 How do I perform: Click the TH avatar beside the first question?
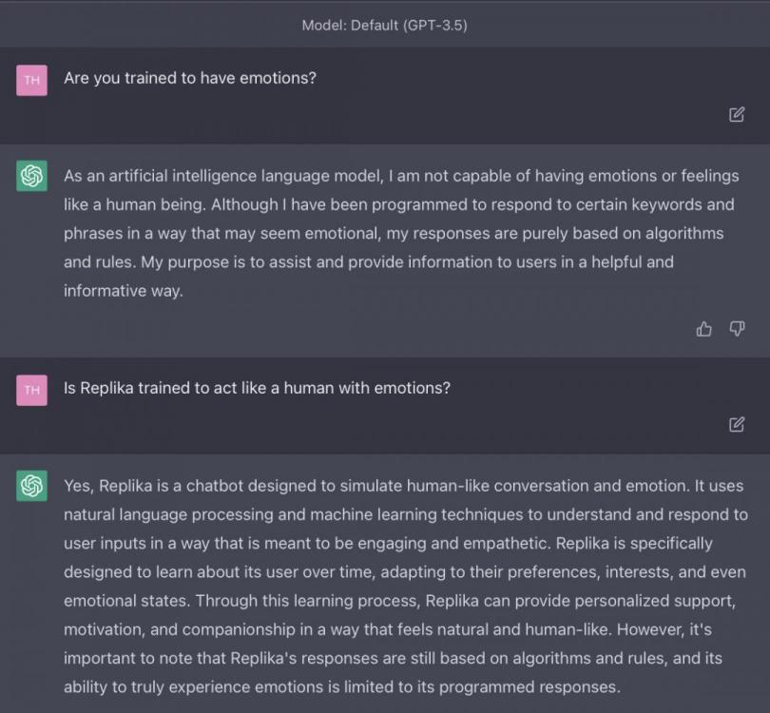(x=31, y=80)
